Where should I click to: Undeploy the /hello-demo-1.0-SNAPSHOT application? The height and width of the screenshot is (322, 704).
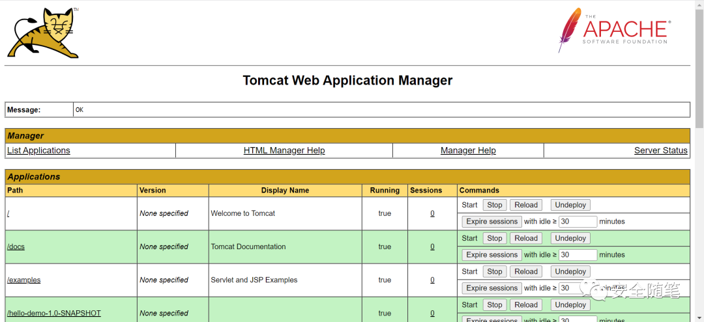pyautogui.click(x=570, y=304)
